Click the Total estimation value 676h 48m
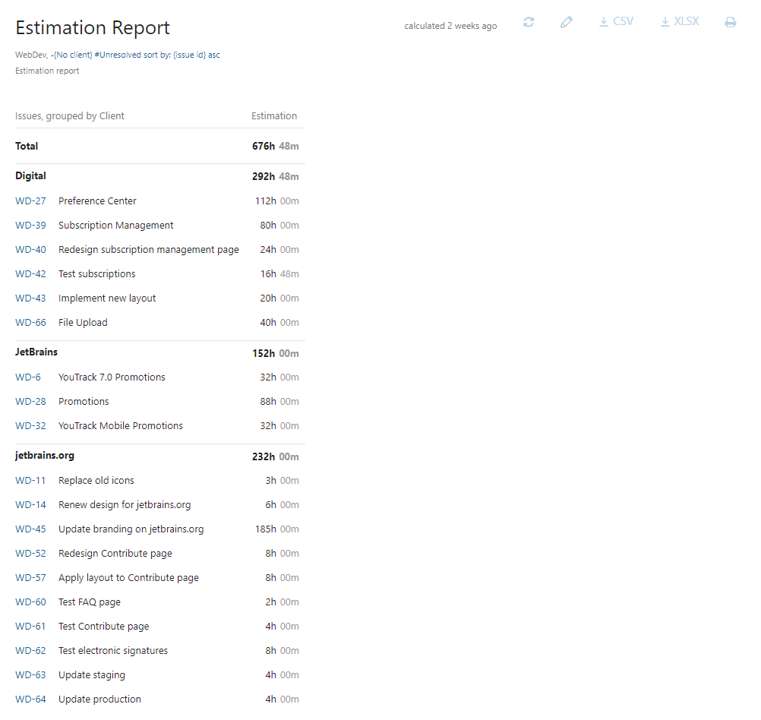This screenshot has height=720, width=761. (276, 146)
